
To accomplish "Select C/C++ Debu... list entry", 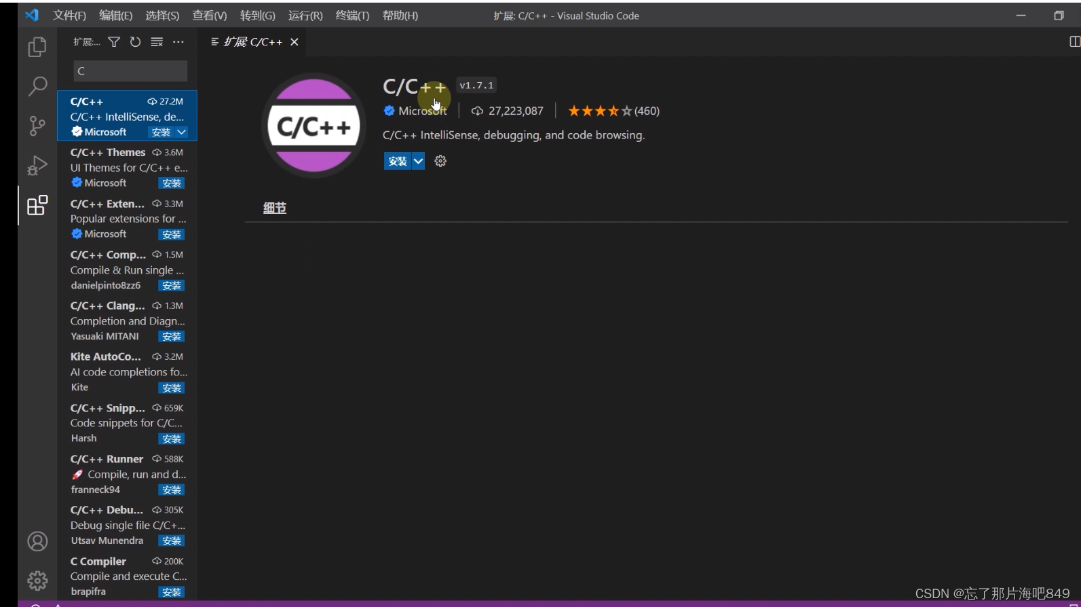I will click(x=127, y=525).
